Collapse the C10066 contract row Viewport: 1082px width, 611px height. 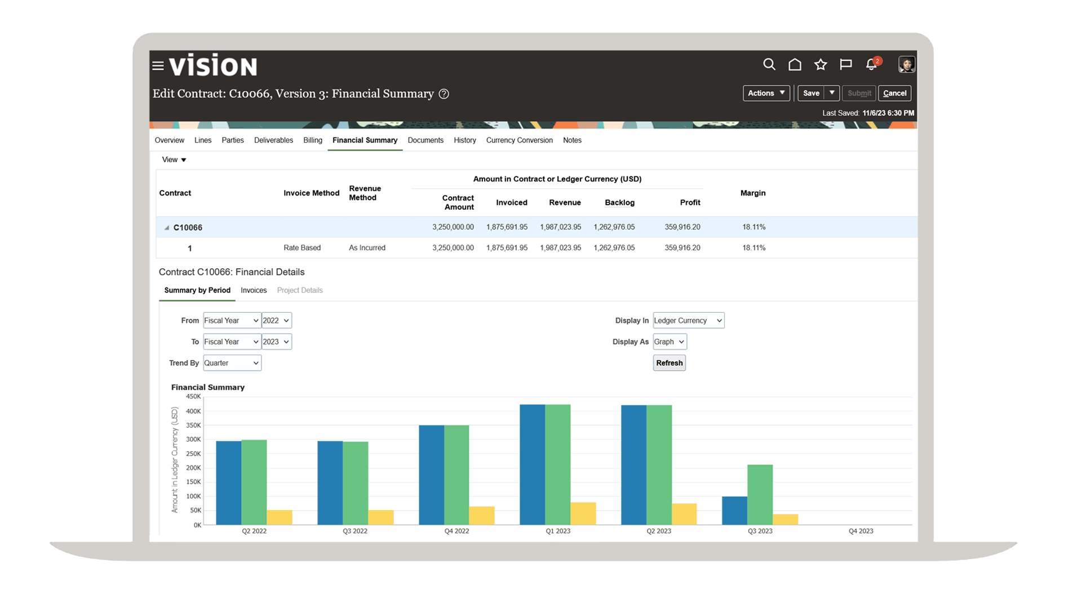pos(167,228)
